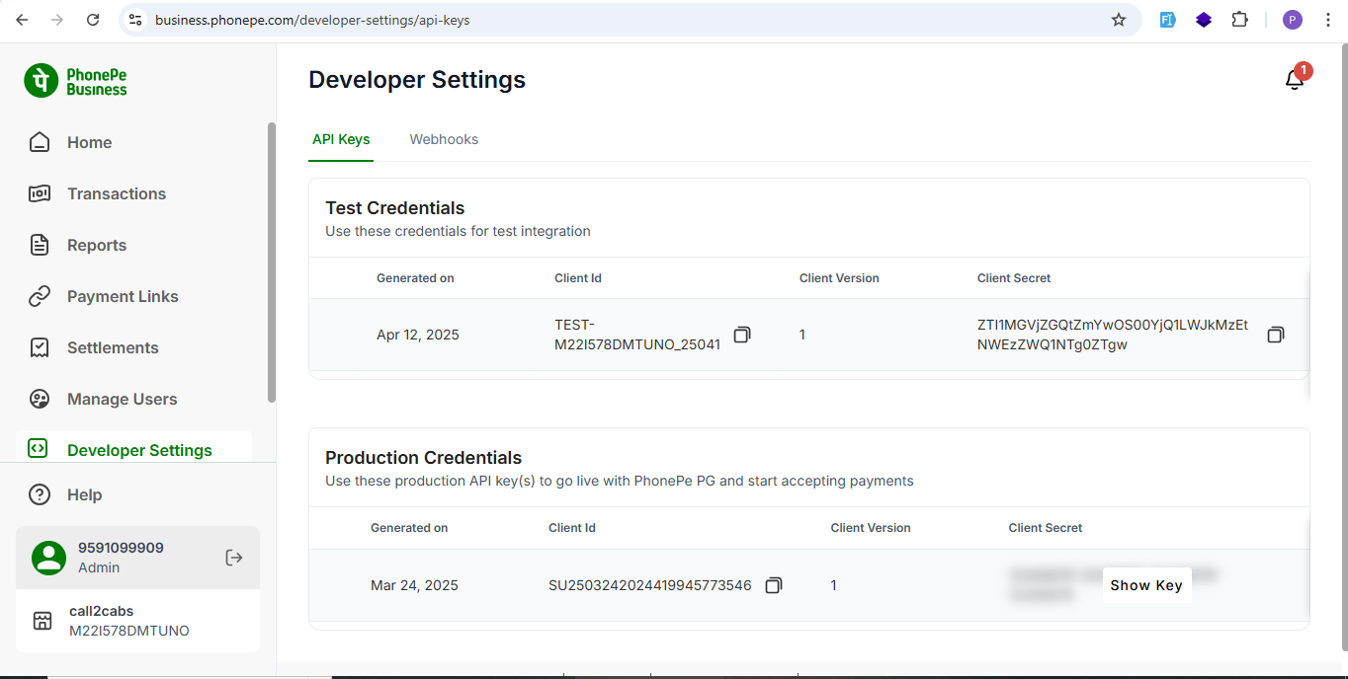The width and height of the screenshot is (1348, 679).
Task: Open browser extensions puzzle icon
Action: [x=1239, y=20]
